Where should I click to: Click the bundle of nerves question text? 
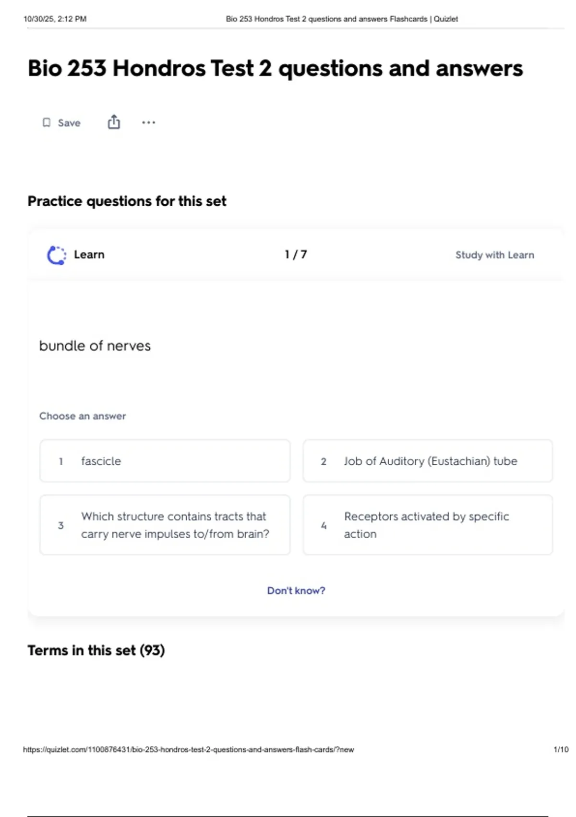pyautogui.click(x=95, y=346)
